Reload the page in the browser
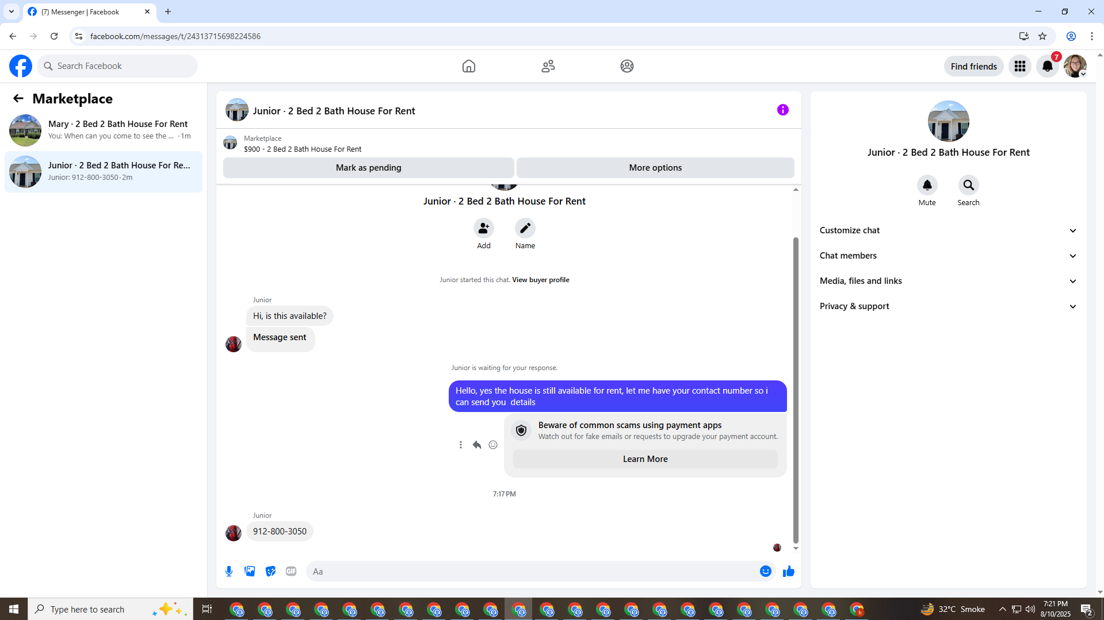Image resolution: width=1104 pixels, height=620 pixels. [54, 36]
